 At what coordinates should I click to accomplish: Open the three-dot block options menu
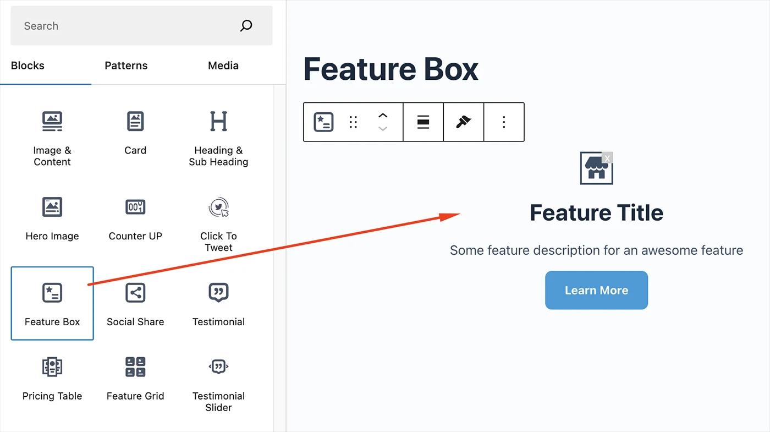click(x=503, y=122)
